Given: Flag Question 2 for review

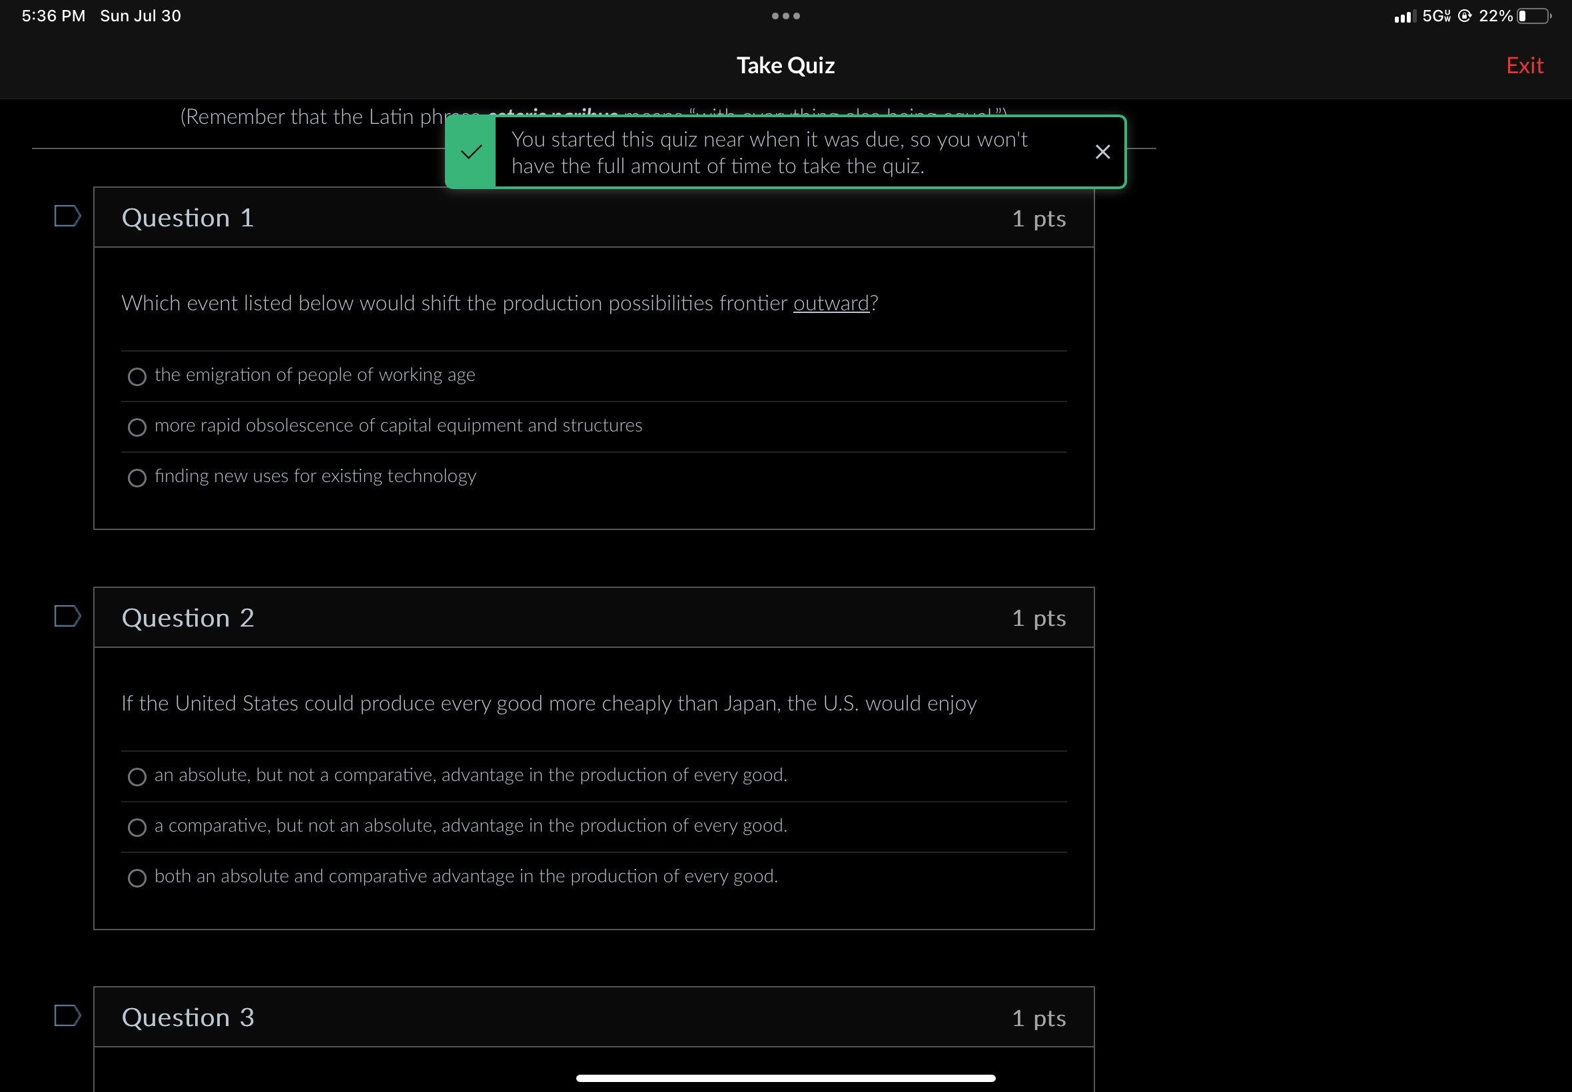Looking at the screenshot, I should coord(67,616).
